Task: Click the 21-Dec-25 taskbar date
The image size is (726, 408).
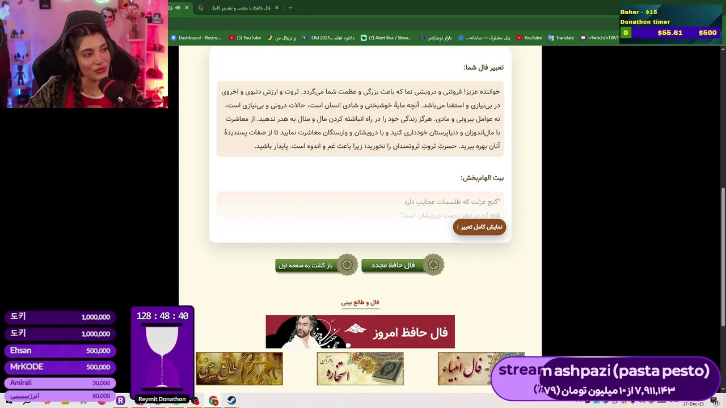Action: [693, 404]
